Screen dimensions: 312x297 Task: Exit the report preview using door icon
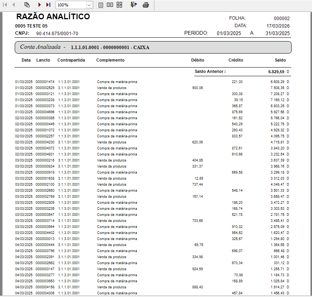[x=134, y=5]
